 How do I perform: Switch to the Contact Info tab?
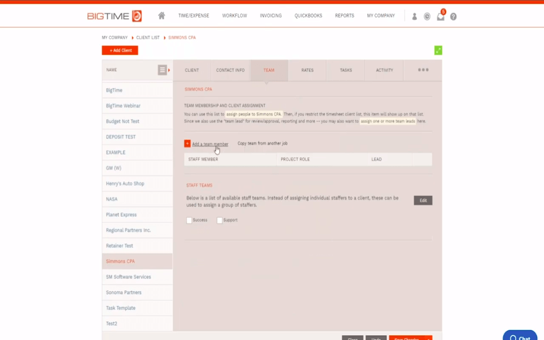click(231, 70)
